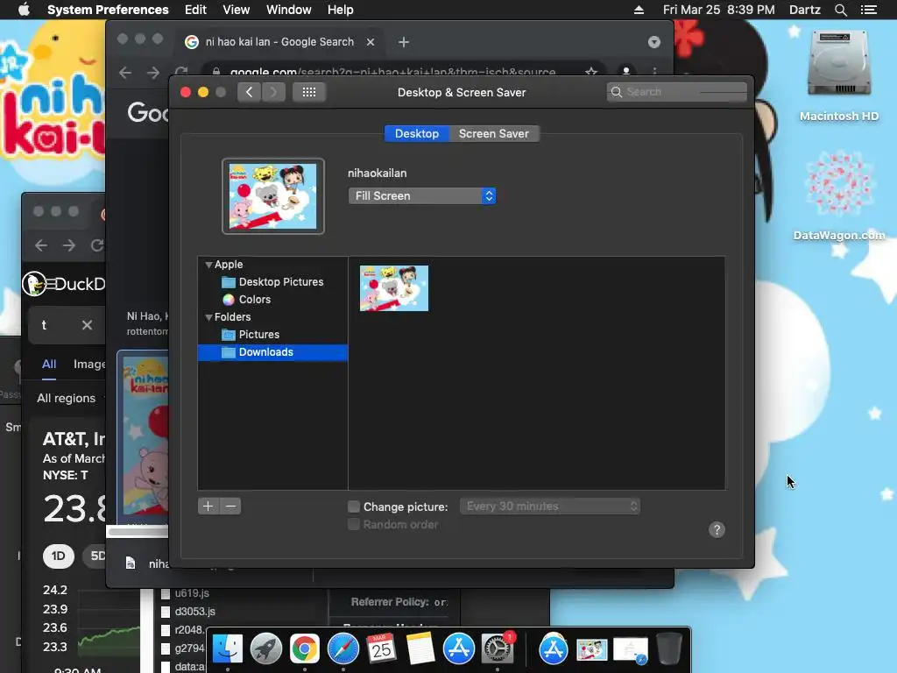Screen dimensions: 897x673
Task: Open the Fill Screen dropdown
Action: 421,195
